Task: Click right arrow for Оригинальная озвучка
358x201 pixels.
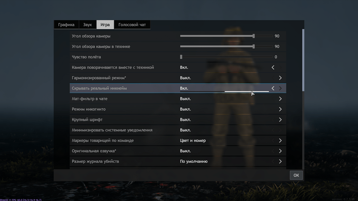Action: tap(280, 151)
